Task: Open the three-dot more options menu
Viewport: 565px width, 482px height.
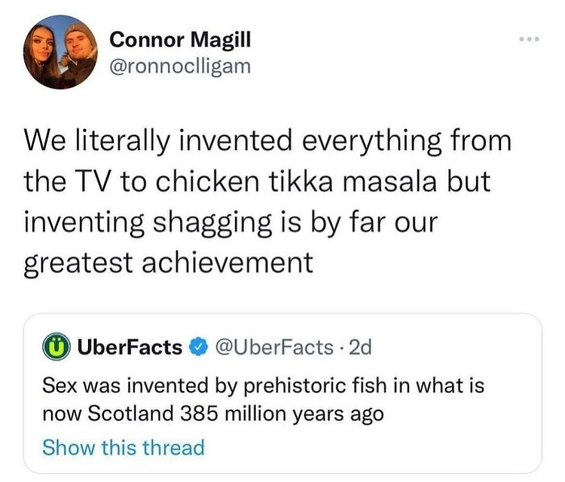Action: (x=528, y=38)
